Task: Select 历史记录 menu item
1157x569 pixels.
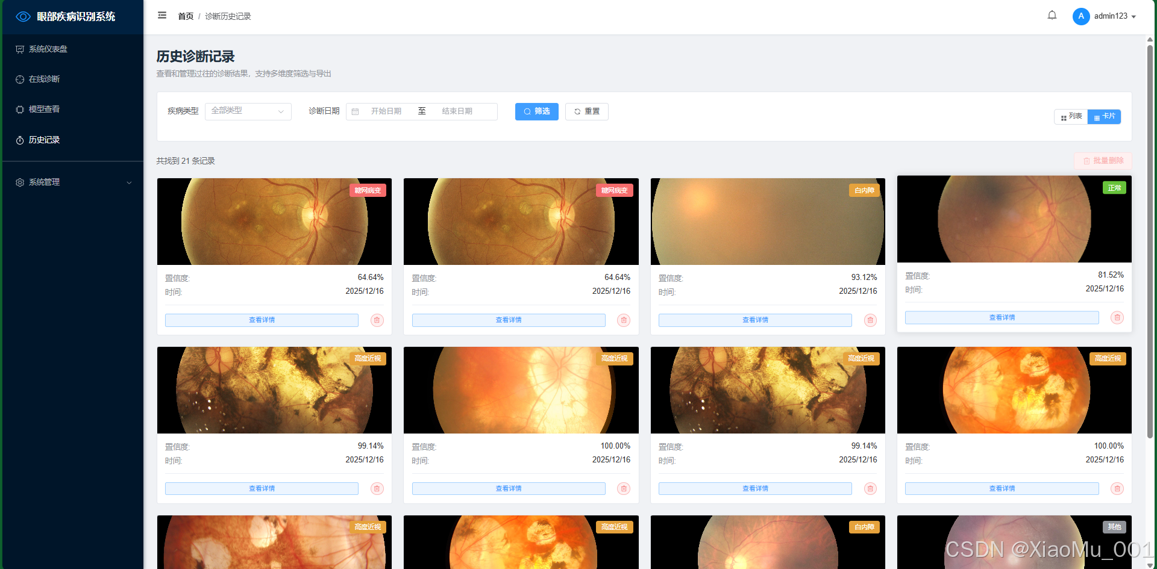Action: tap(72, 140)
